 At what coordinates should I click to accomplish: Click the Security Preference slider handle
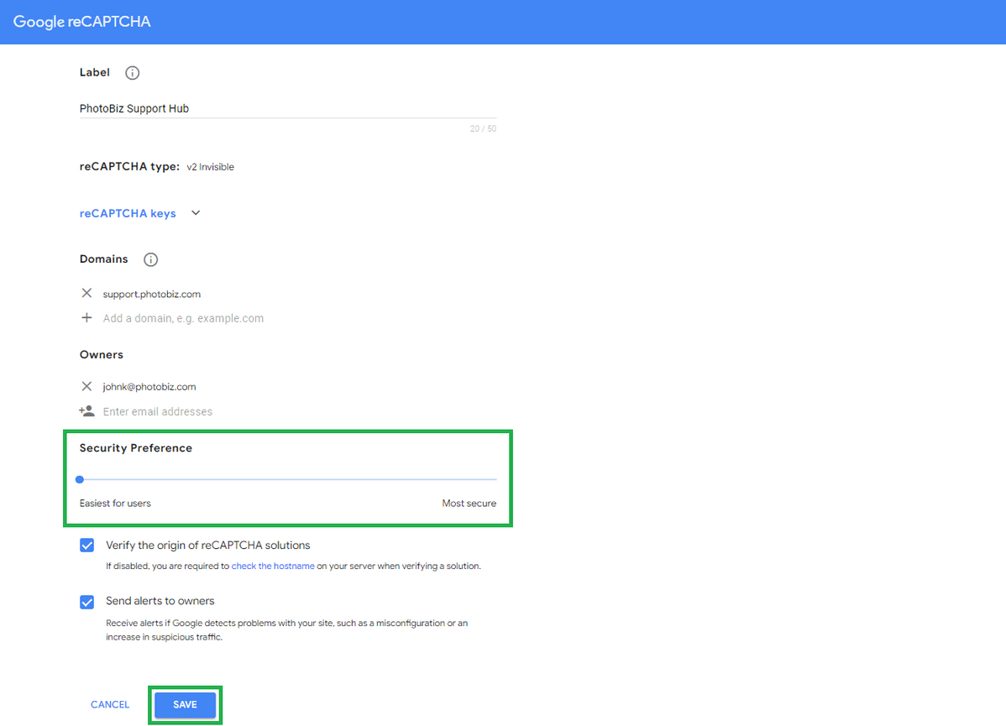(80, 479)
